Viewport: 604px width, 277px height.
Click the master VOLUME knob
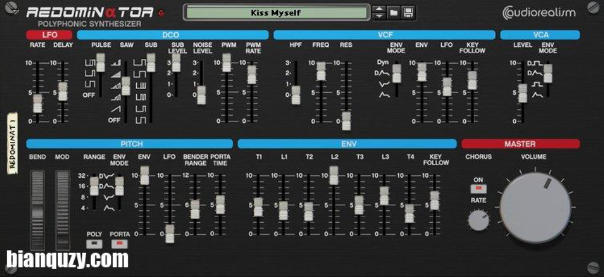pyautogui.click(x=535, y=208)
